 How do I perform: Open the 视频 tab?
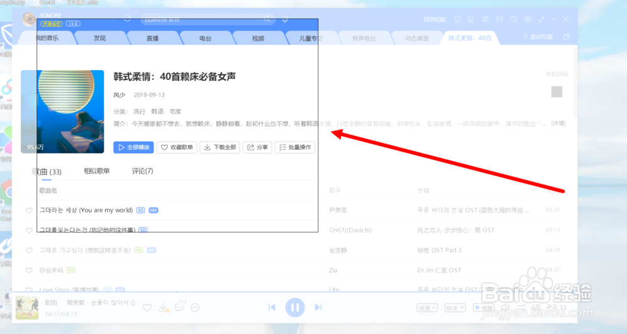click(x=258, y=38)
